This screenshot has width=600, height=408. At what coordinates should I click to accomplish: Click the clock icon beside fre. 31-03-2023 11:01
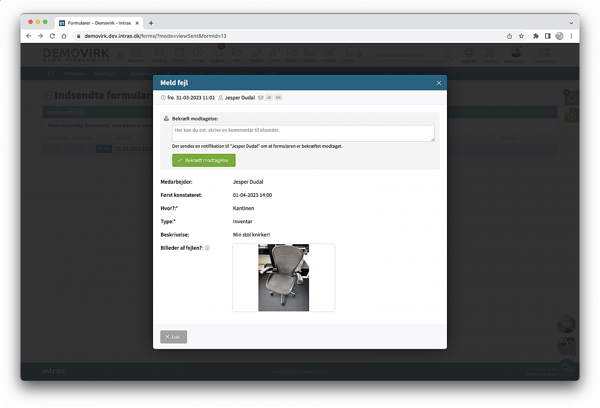point(163,98)
